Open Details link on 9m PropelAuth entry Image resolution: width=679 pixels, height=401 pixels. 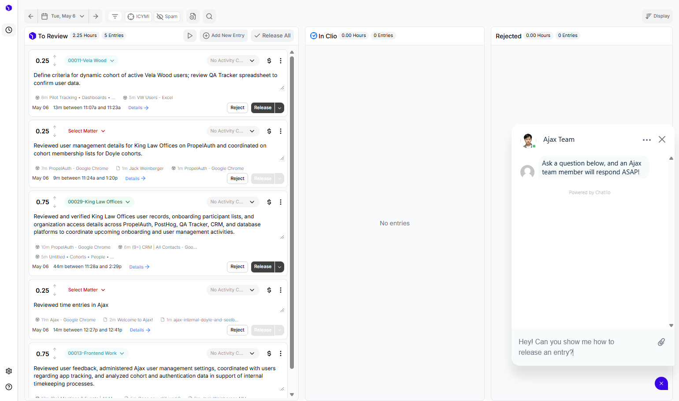click(x=135, y=179)
